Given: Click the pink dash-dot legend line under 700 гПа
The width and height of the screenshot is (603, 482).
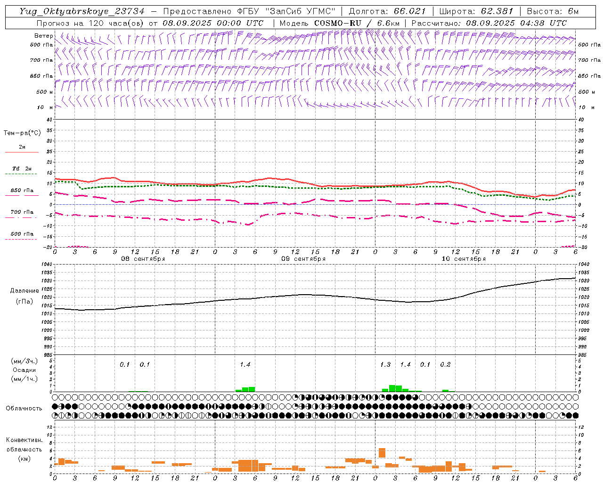Looking at the screenshot, I should (22, 217).
